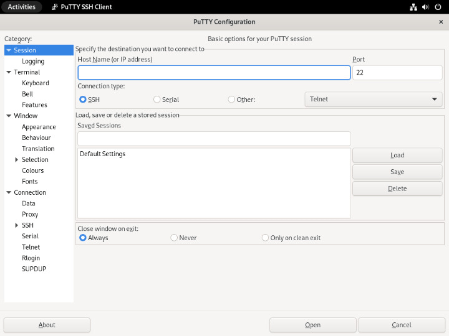Click the Host Name input field

click(x=214, y=73)
